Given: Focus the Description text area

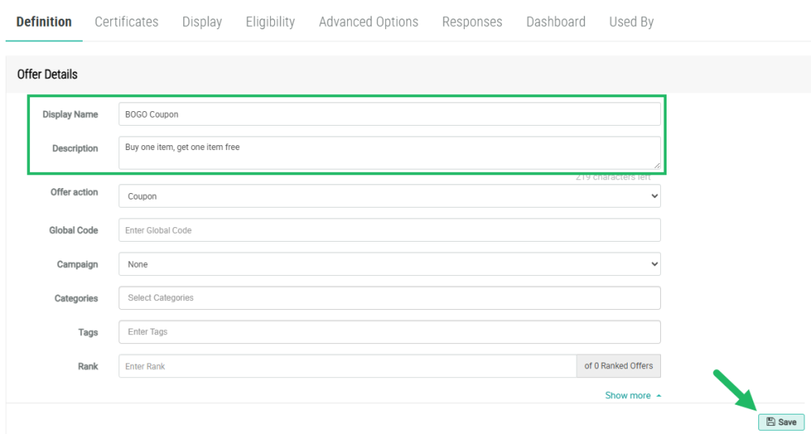Looking at the screenshot, I should [389, 153].
